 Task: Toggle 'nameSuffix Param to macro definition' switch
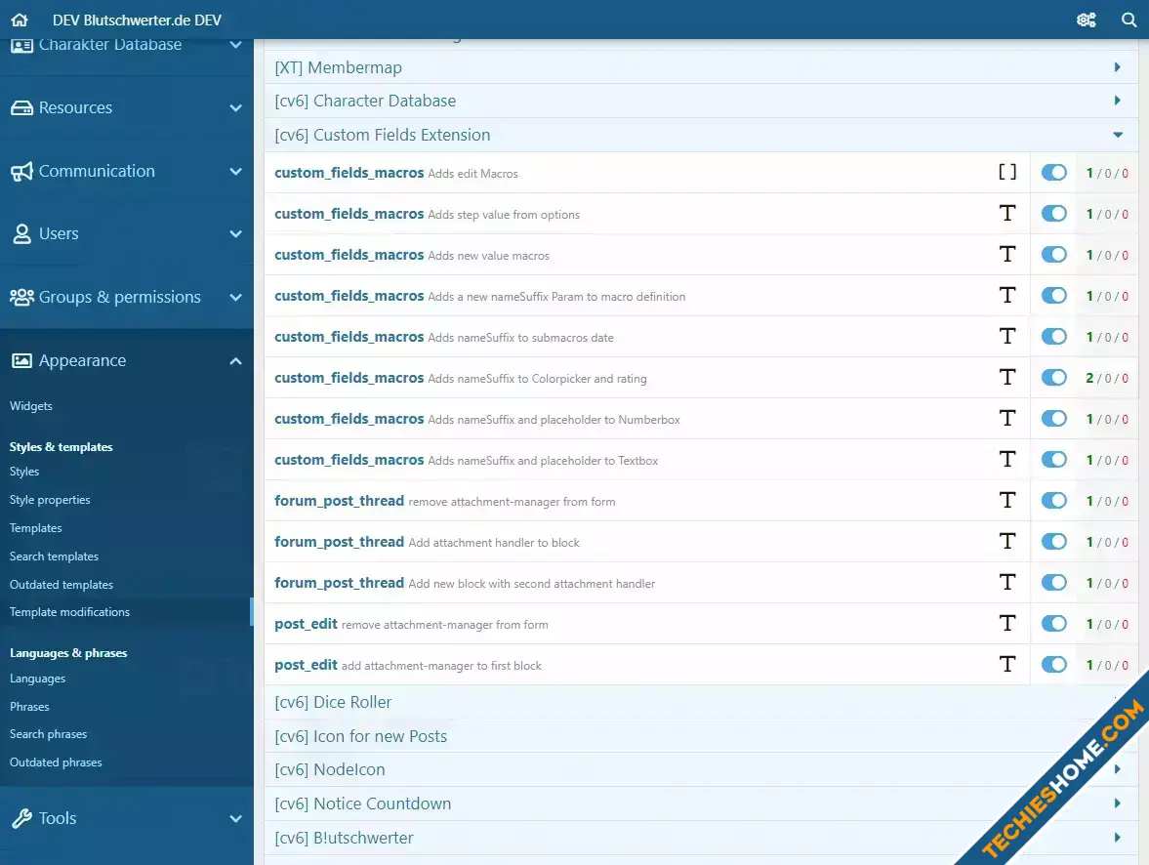1053,296
